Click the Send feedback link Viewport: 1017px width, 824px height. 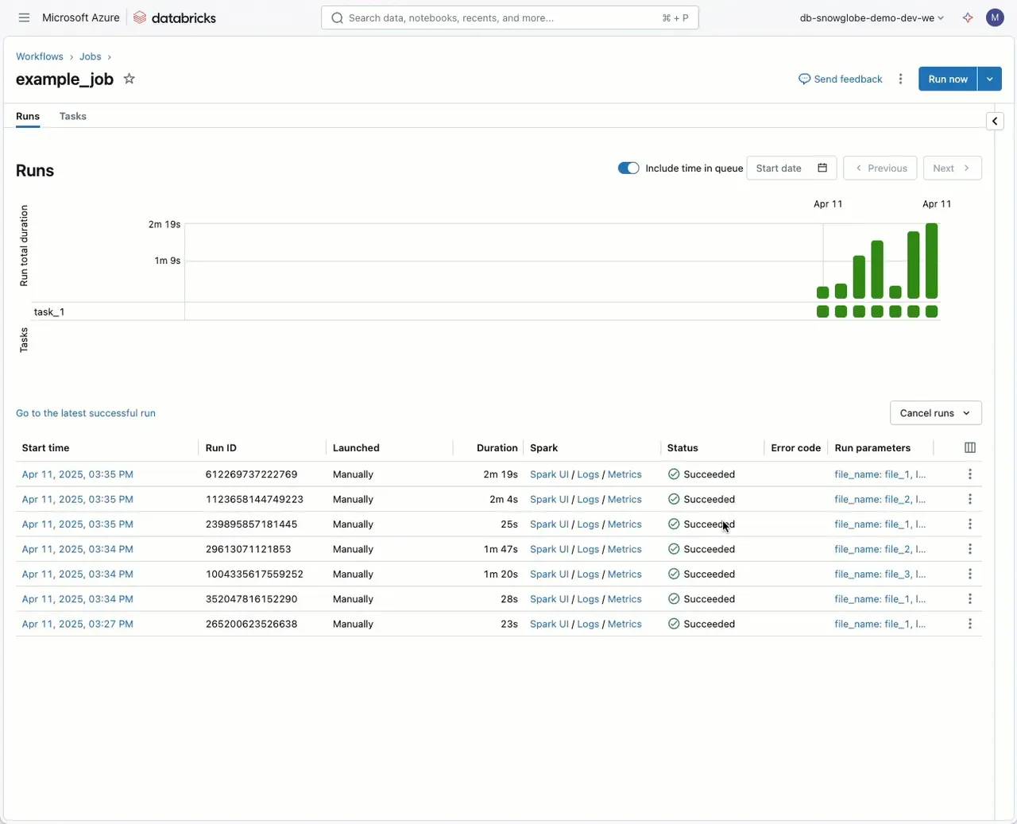tap(841, 79)
